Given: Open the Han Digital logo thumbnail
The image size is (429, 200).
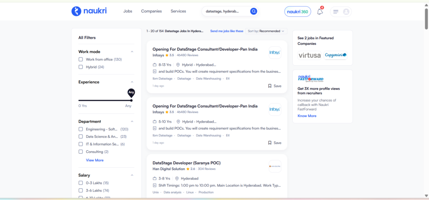Looking at the screenshot, I should tap(275, 166).
